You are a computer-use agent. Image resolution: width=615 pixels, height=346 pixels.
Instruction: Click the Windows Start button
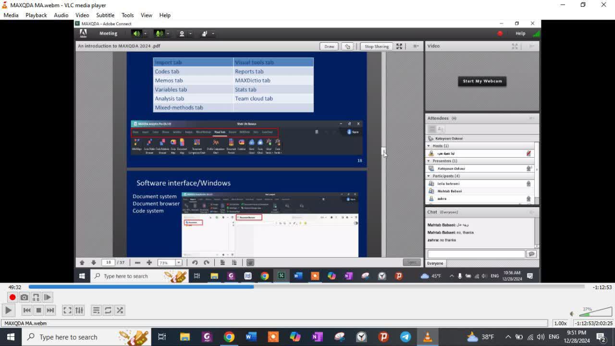(x=11, y=337)
